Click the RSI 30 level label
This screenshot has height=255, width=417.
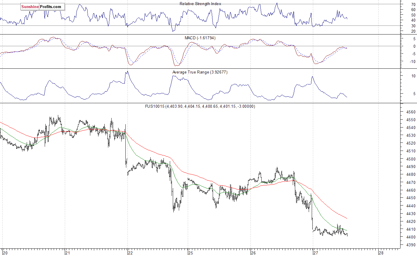[413, 26]
